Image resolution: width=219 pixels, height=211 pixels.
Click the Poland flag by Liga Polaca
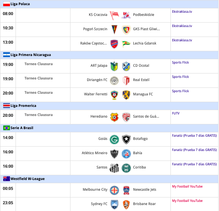6,4
